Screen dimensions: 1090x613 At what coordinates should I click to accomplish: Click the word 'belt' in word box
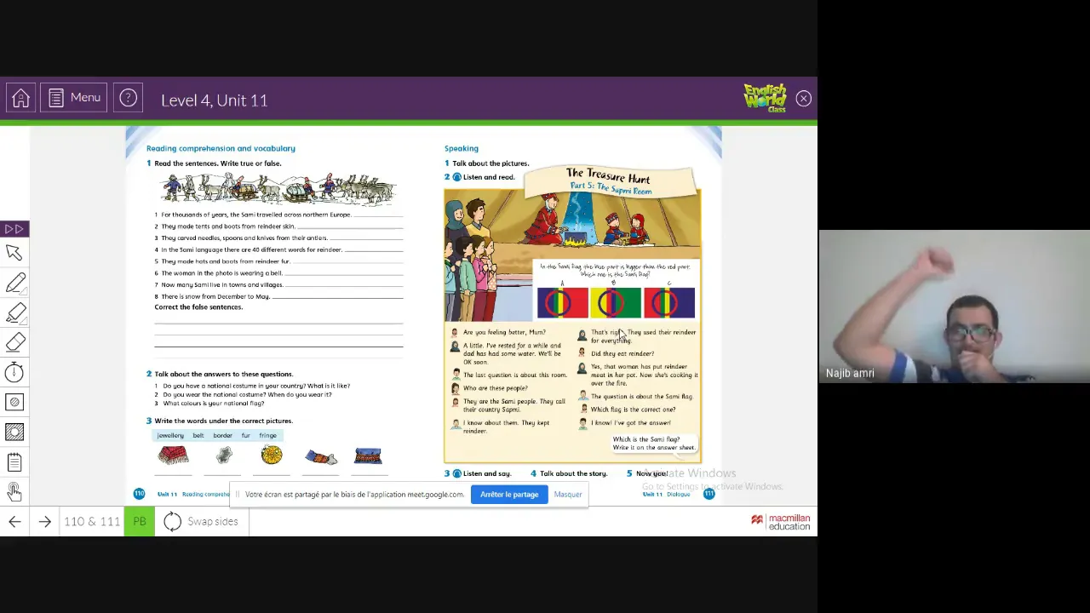[x=198, y=435]
